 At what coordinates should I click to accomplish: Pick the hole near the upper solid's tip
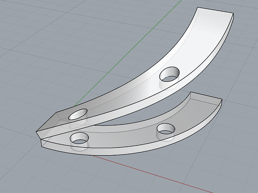pyautogui.click(x=78, y=114)
